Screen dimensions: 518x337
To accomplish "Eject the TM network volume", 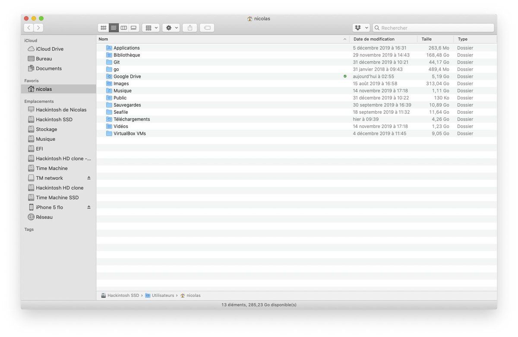I will [89, 178].
